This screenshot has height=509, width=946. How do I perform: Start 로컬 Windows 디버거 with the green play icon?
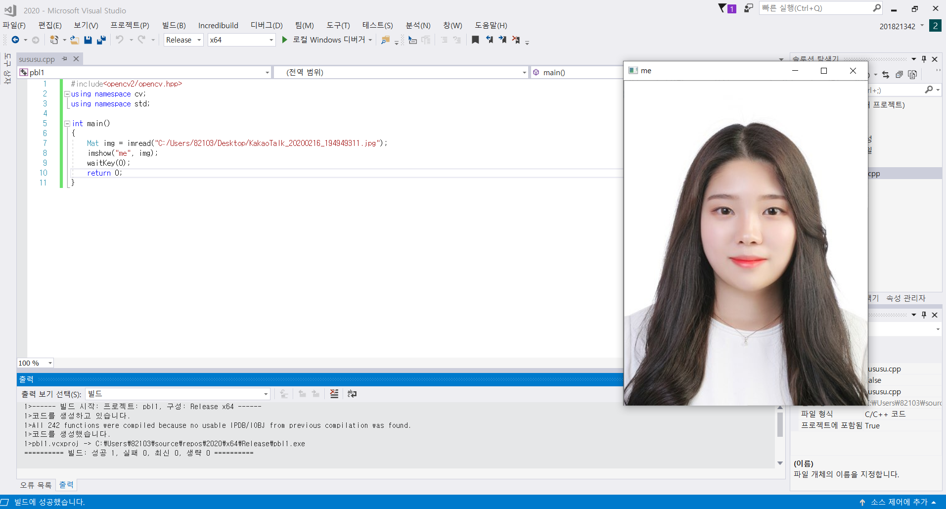284,40
